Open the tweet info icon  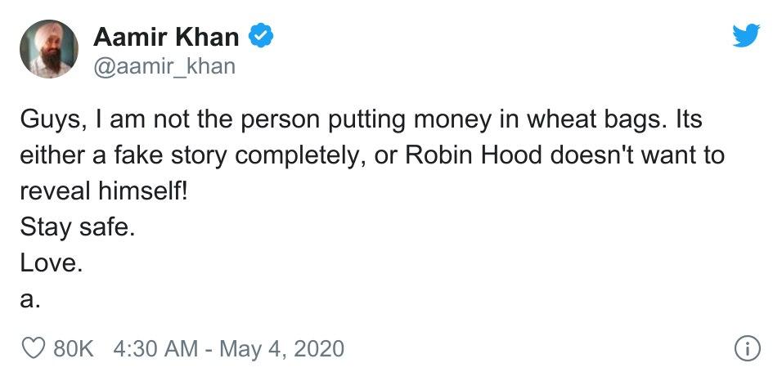click(x=748, y=349)
